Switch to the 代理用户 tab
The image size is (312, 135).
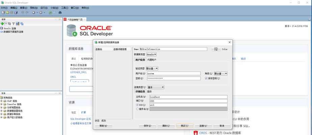pyautogui.click(x=152, y=60)
